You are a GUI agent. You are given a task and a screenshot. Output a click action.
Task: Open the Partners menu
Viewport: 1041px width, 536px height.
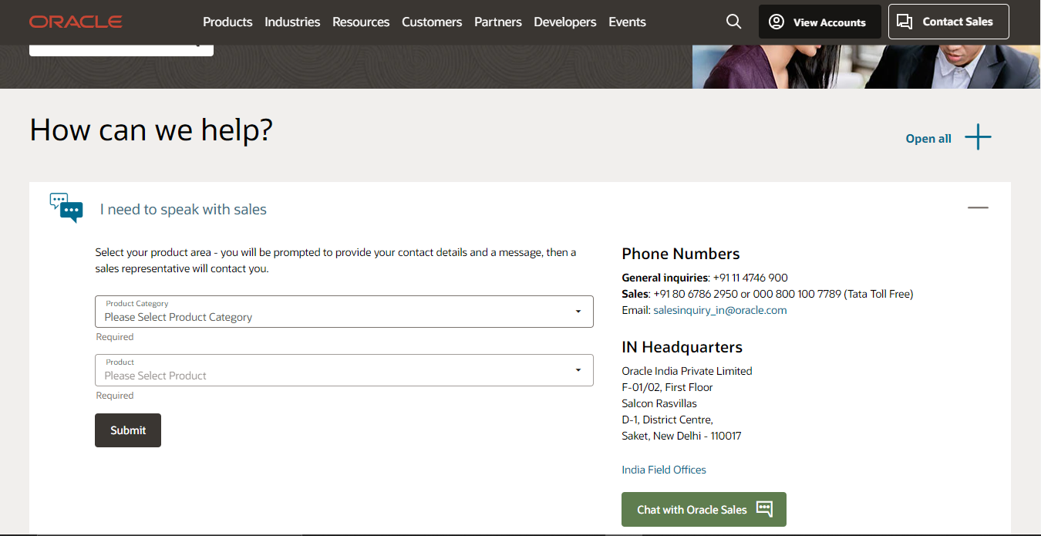click(x=498, y=22)
